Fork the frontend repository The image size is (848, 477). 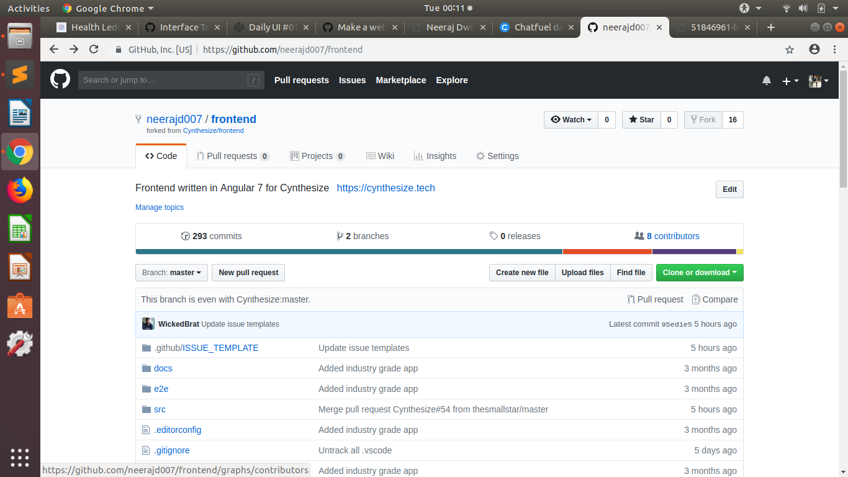coord(702,119)
